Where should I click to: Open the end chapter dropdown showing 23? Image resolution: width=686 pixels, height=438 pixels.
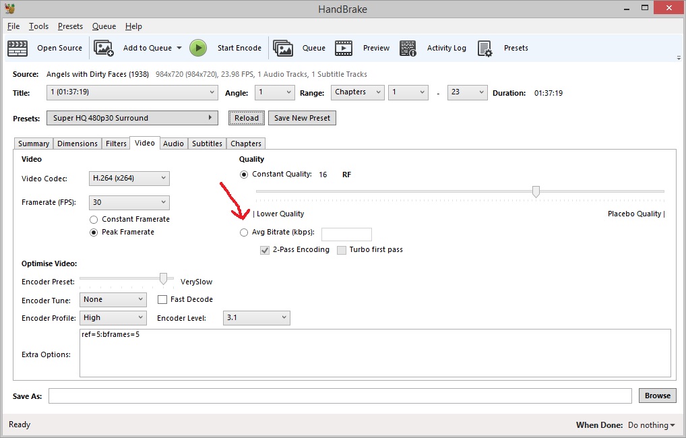pos(467,92)
